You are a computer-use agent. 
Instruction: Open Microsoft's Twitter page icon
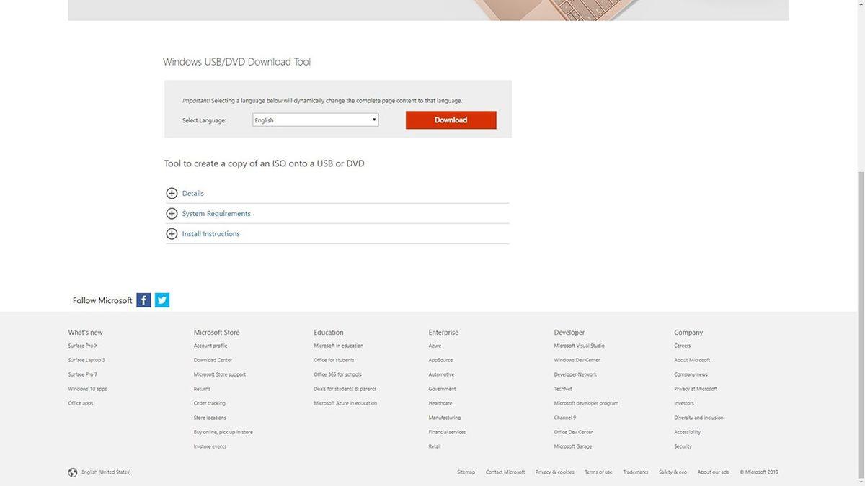tap(162, 300)
